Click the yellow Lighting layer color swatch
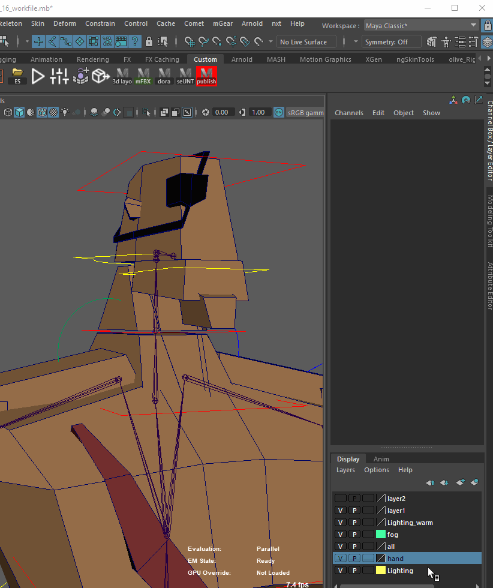493x588 pixels. [381, 571]
